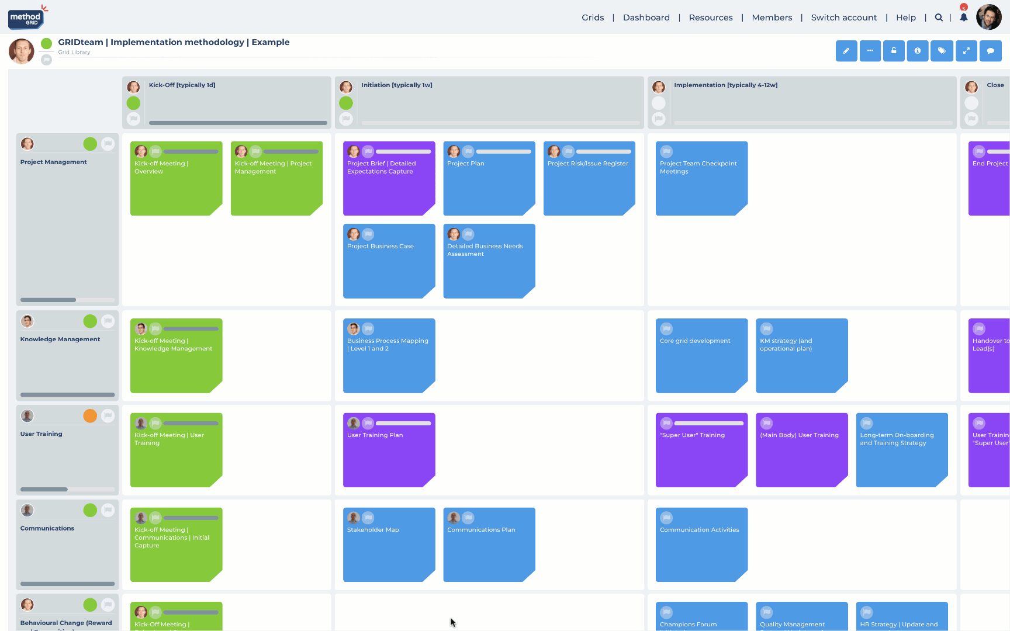The width and height of the screenshot is (1010, 631).
Task: Open Resources in the top navigation
Action: tap(711, 18)
